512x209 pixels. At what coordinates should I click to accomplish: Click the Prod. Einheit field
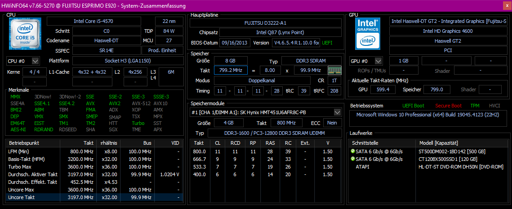(x=162, y=50)
